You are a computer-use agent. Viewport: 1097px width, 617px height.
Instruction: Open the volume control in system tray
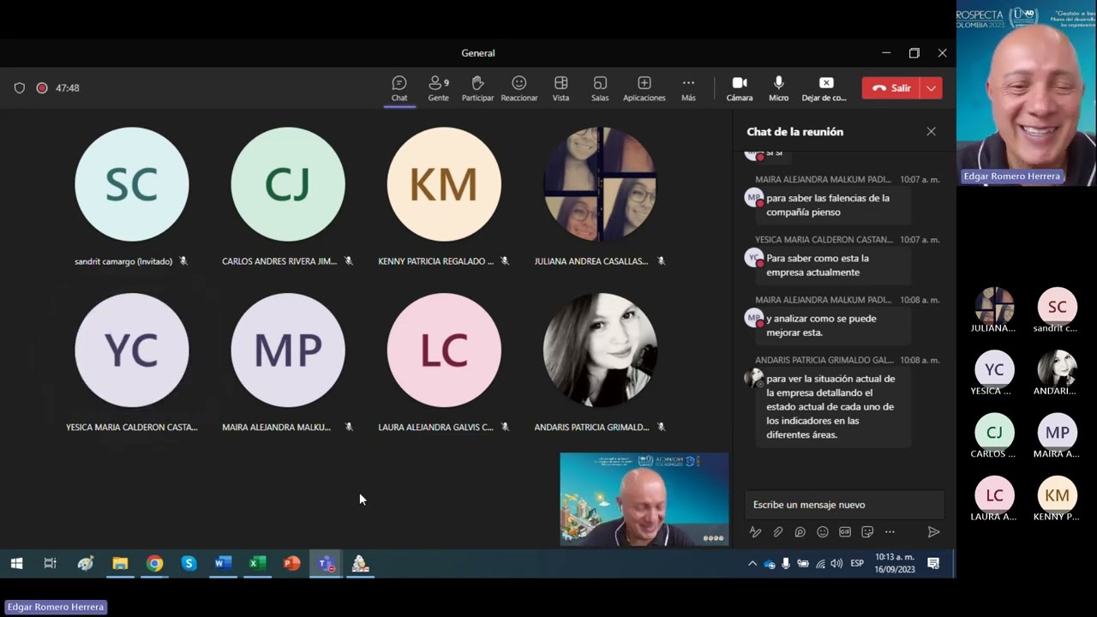836,563
